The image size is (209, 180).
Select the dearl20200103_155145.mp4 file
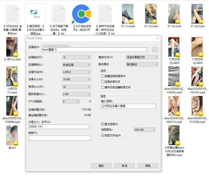coord(197,76)
